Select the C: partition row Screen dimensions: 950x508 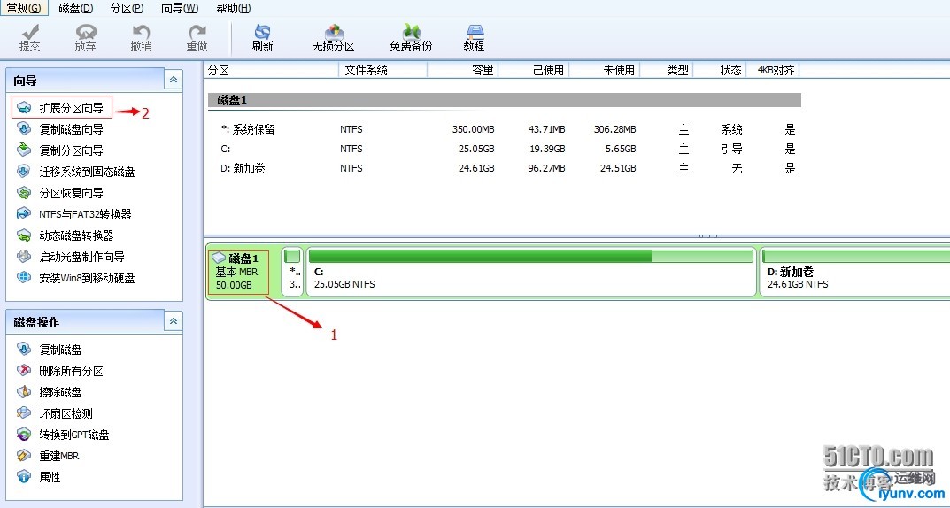pos(504,149)
